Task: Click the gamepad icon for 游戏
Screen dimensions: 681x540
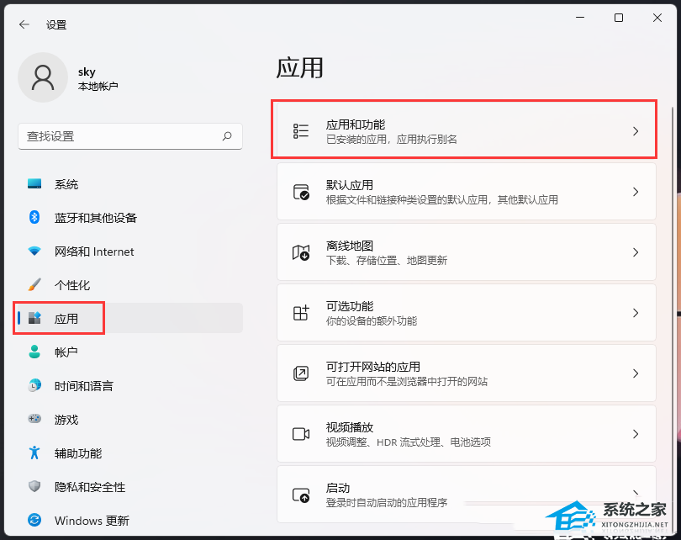Action: [x=34, y=419]
